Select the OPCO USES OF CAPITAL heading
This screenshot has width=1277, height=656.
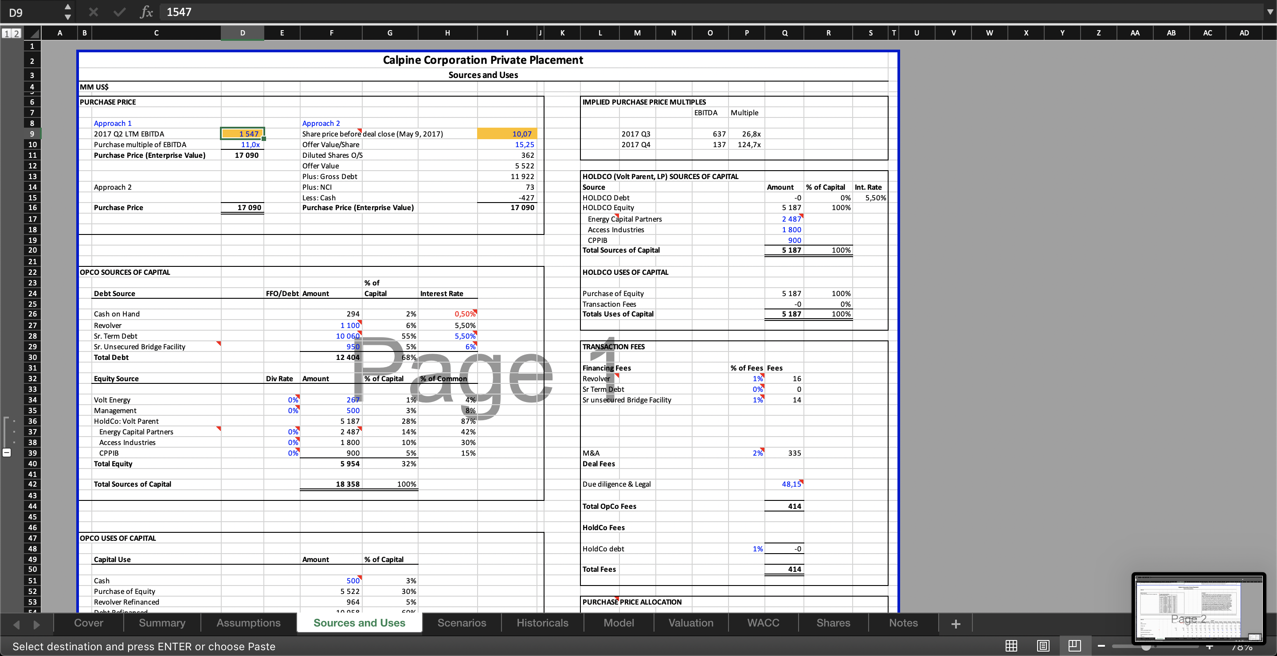(118, 538)
